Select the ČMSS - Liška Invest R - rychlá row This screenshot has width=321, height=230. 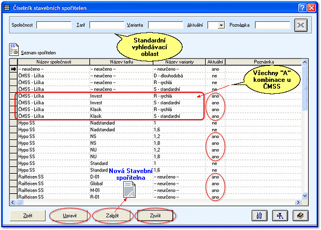click(x=109, y=96)
